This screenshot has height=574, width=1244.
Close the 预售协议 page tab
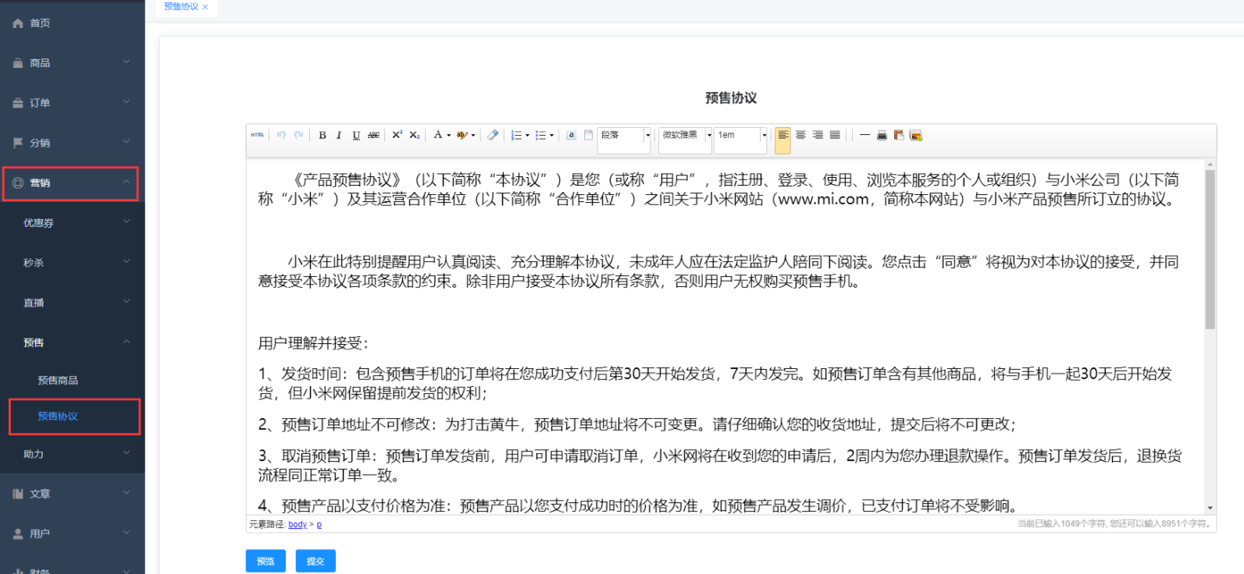point(205,7)
